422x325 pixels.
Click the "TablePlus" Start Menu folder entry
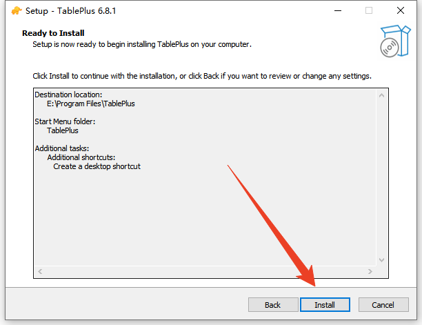[x=63, y=130]
